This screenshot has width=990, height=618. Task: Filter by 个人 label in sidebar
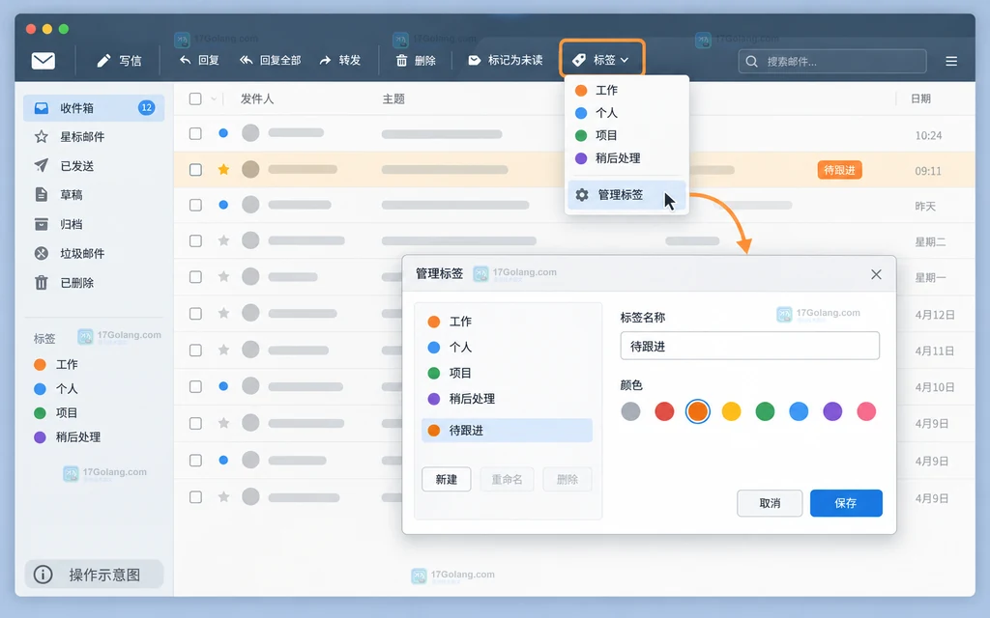pos(55,389)
